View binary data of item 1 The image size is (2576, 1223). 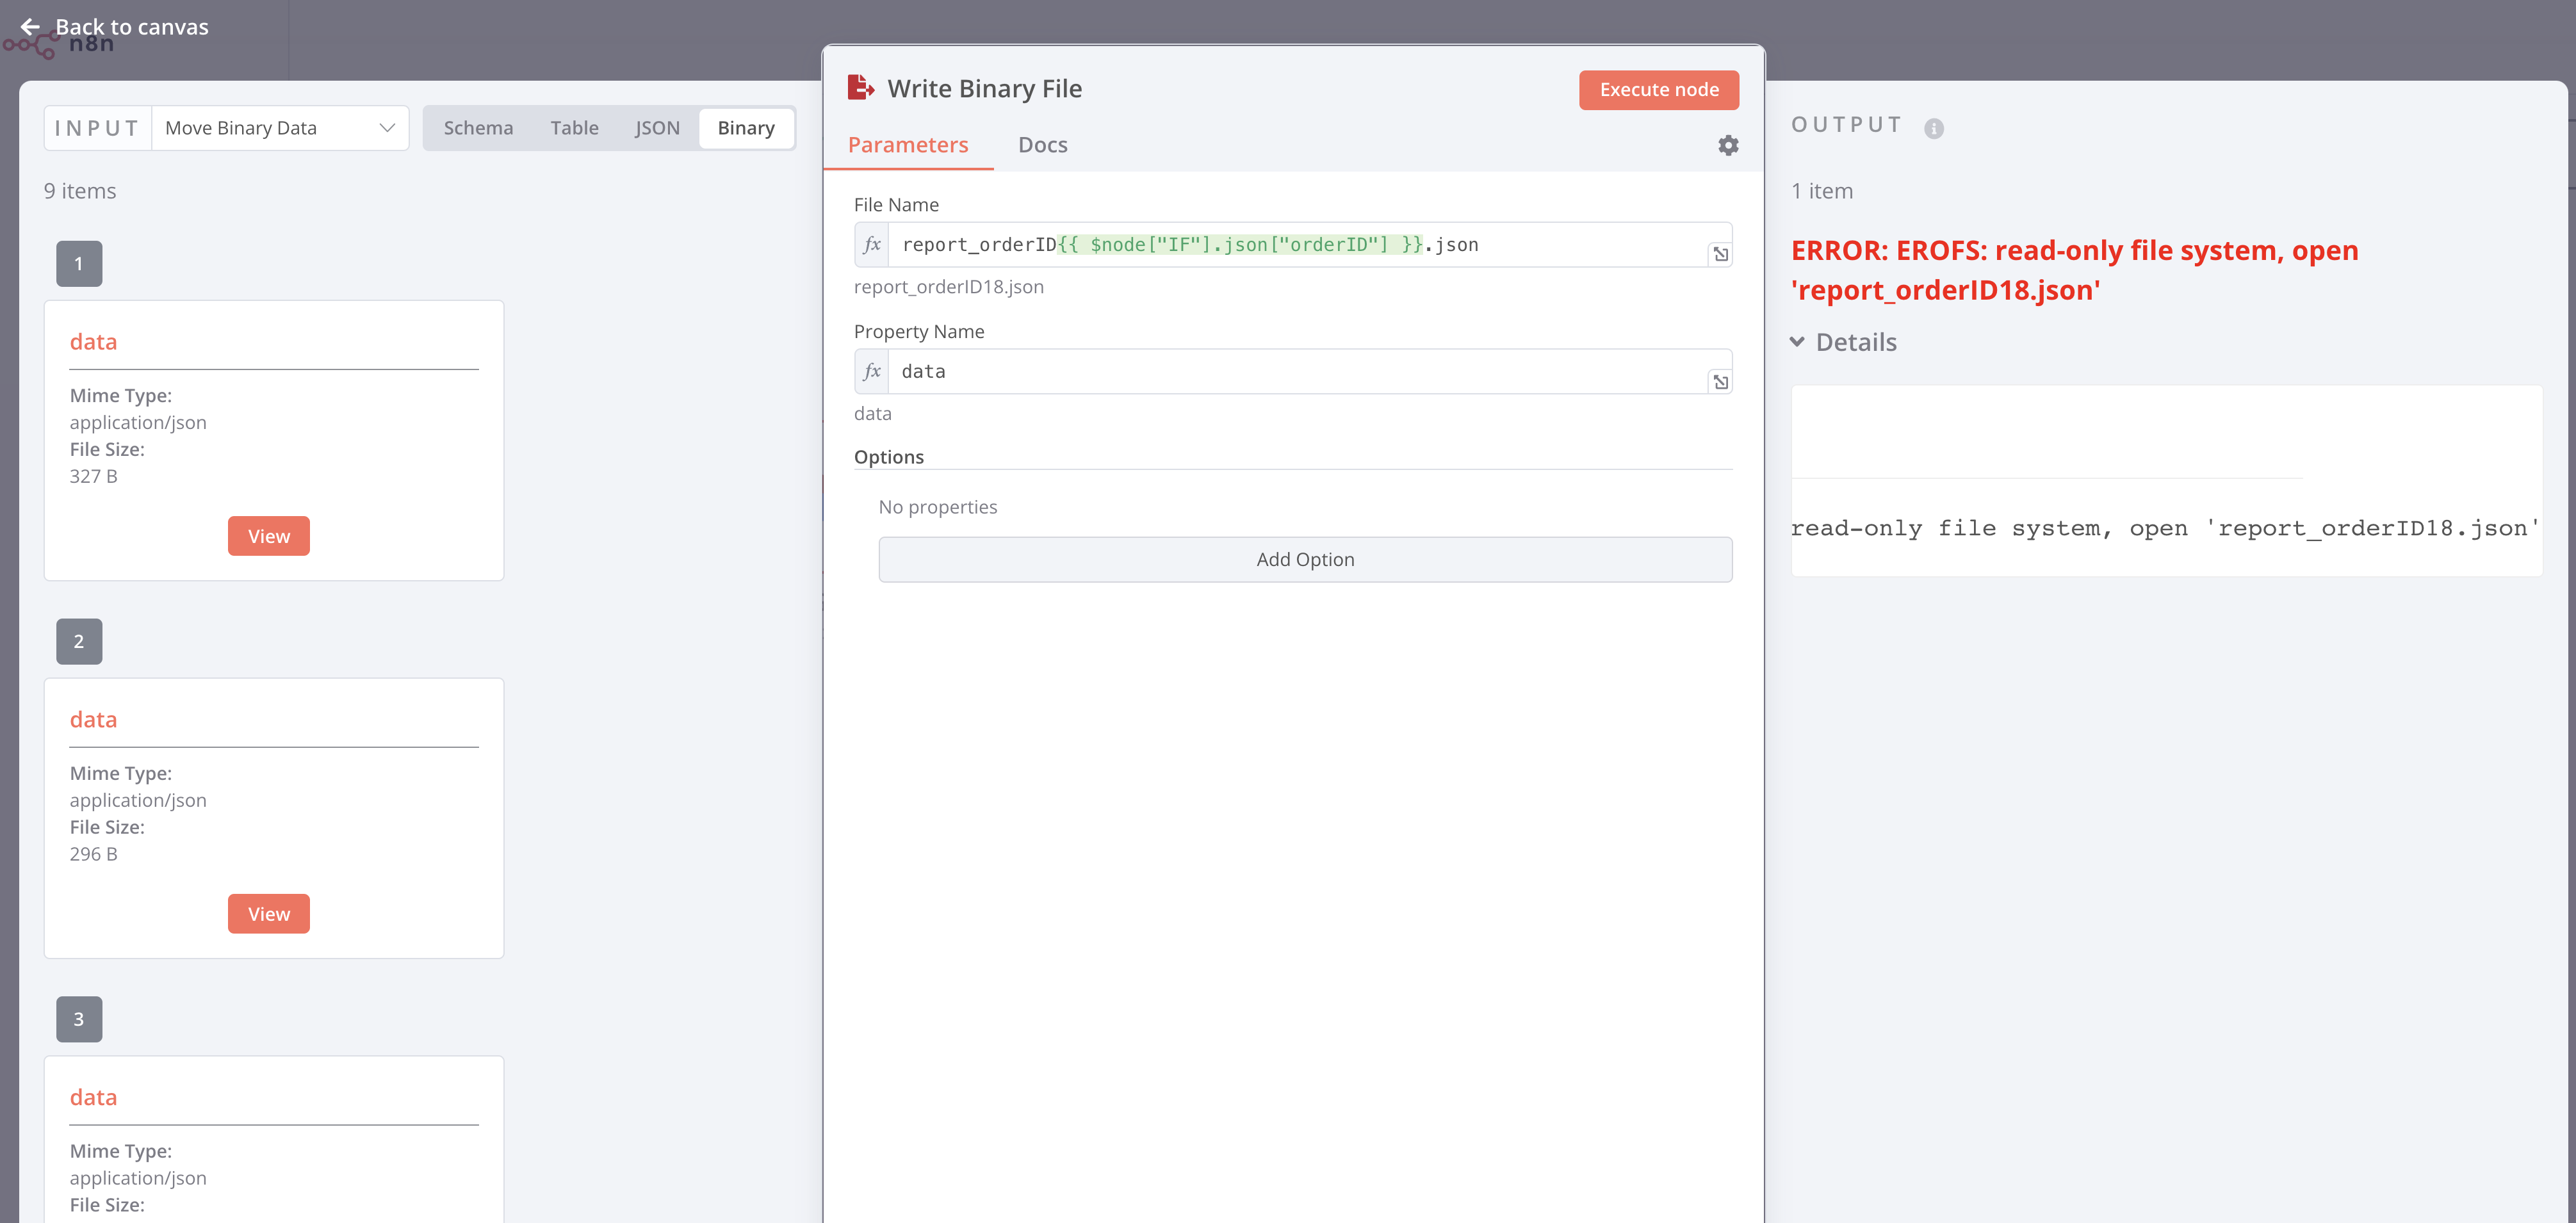coord(268,537)
